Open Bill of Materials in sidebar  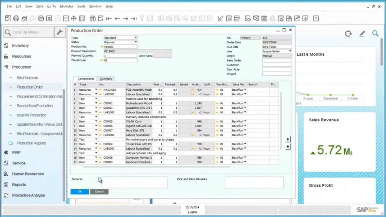[27, 78]
